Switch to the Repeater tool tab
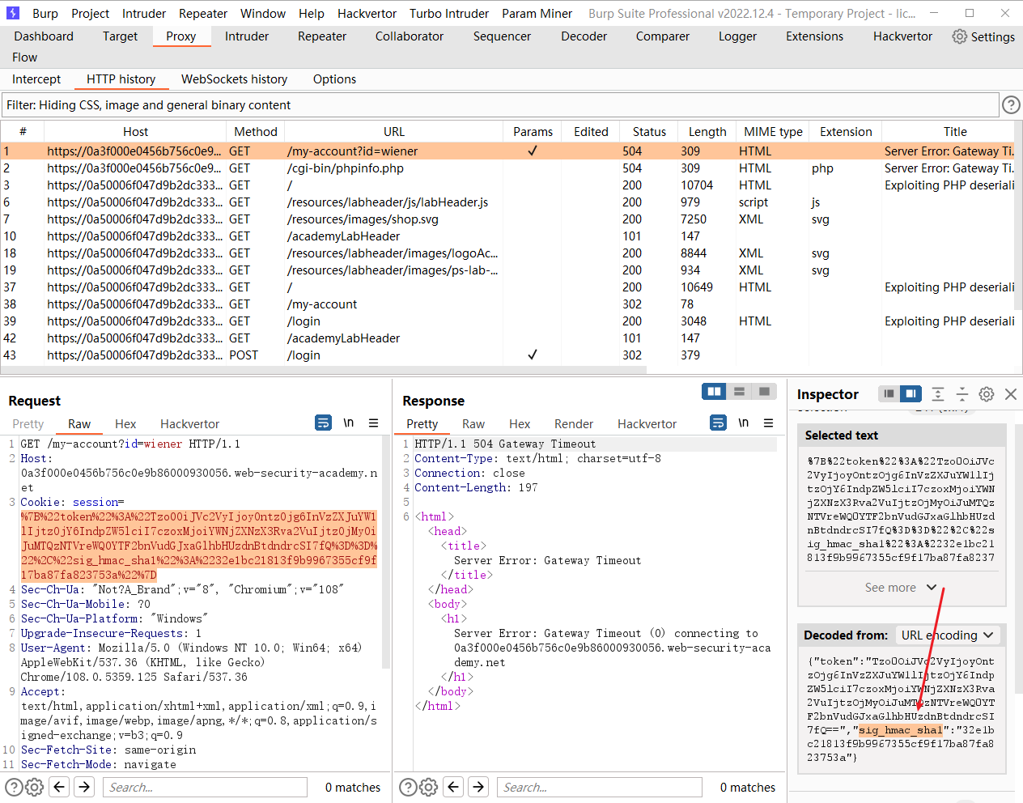The image size is (1023, 803). 322,36
